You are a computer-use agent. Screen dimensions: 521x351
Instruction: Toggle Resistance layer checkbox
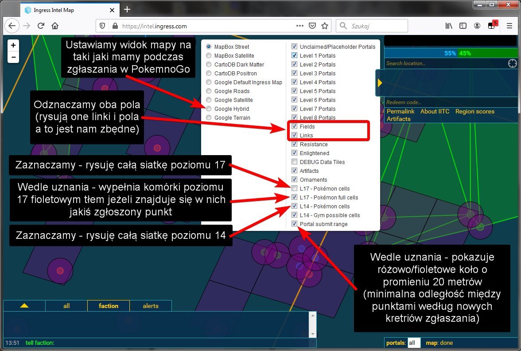(x=294, y=144)
